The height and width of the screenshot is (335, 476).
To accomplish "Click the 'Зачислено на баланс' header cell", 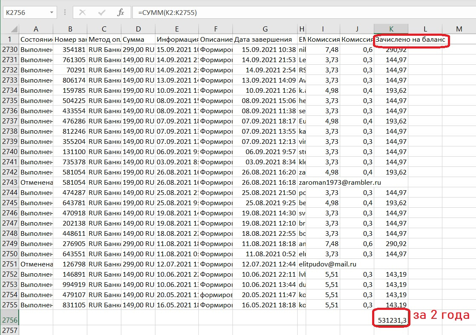I will [x=391, y=40].
